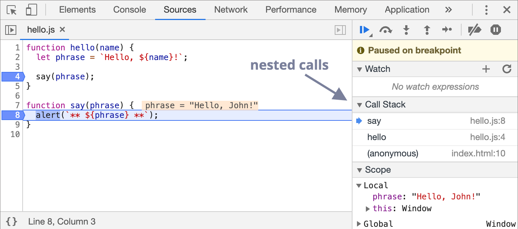Step over next function call
The image size is (518, 229).
point(386,30)
